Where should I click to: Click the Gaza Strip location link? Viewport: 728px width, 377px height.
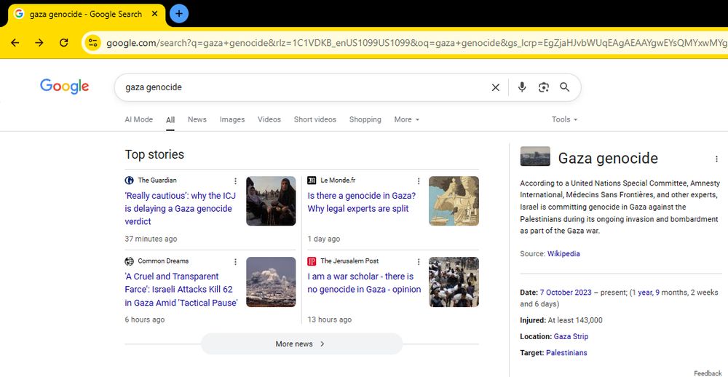coord(571,336)
